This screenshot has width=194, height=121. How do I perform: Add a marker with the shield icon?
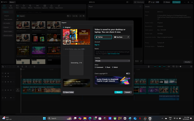34,67
